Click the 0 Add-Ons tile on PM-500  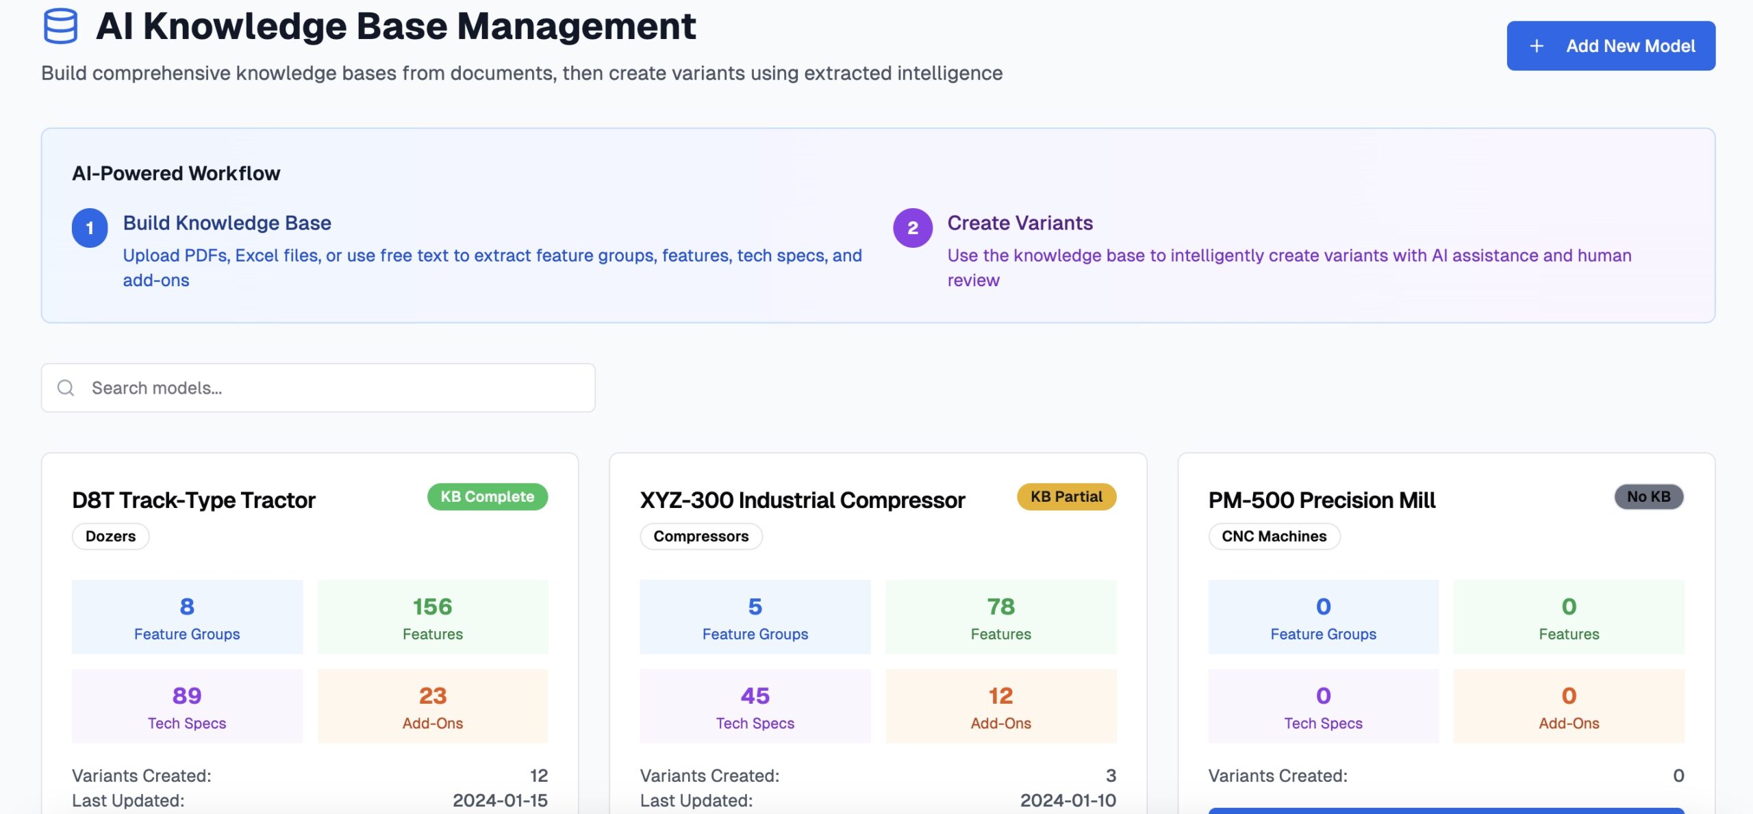1569,706
